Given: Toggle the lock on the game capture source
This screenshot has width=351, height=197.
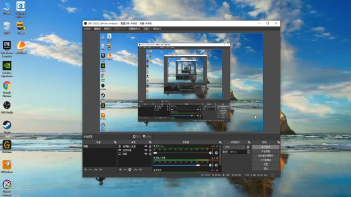Looking at the screenshot, I should click(x=150, y=150).
